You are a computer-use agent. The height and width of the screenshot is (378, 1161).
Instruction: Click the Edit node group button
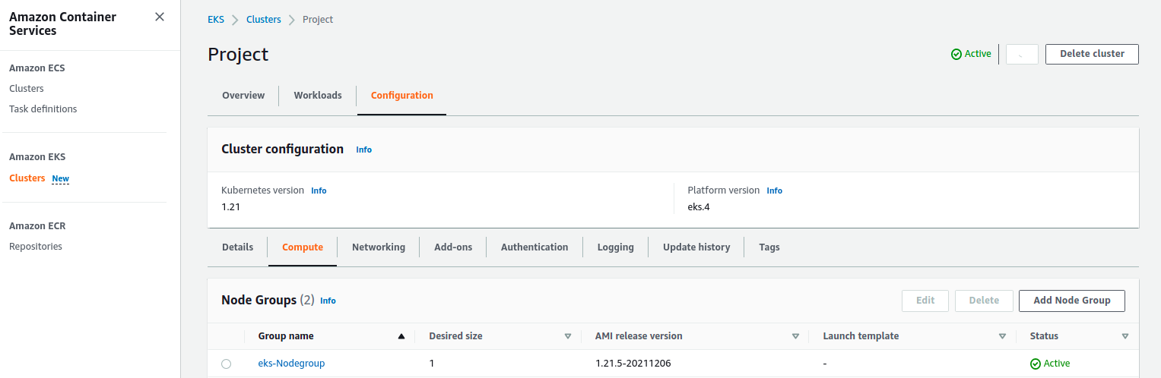(925, 301)
